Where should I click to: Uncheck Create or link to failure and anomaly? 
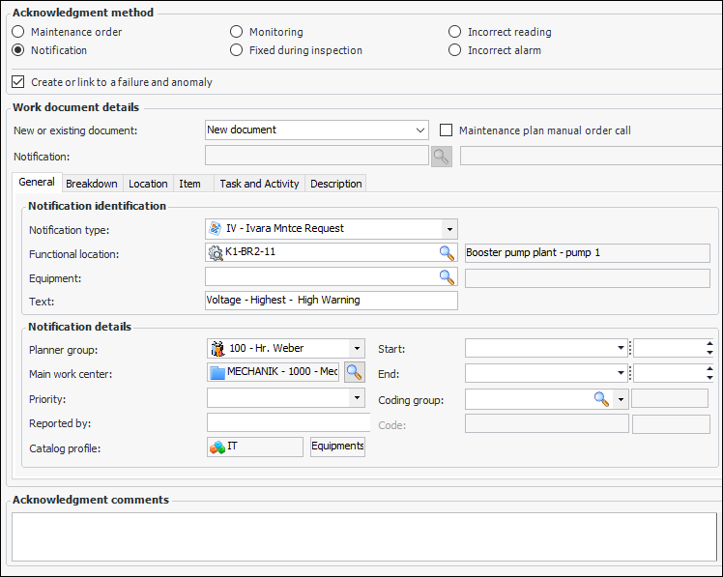pos(18,82)
